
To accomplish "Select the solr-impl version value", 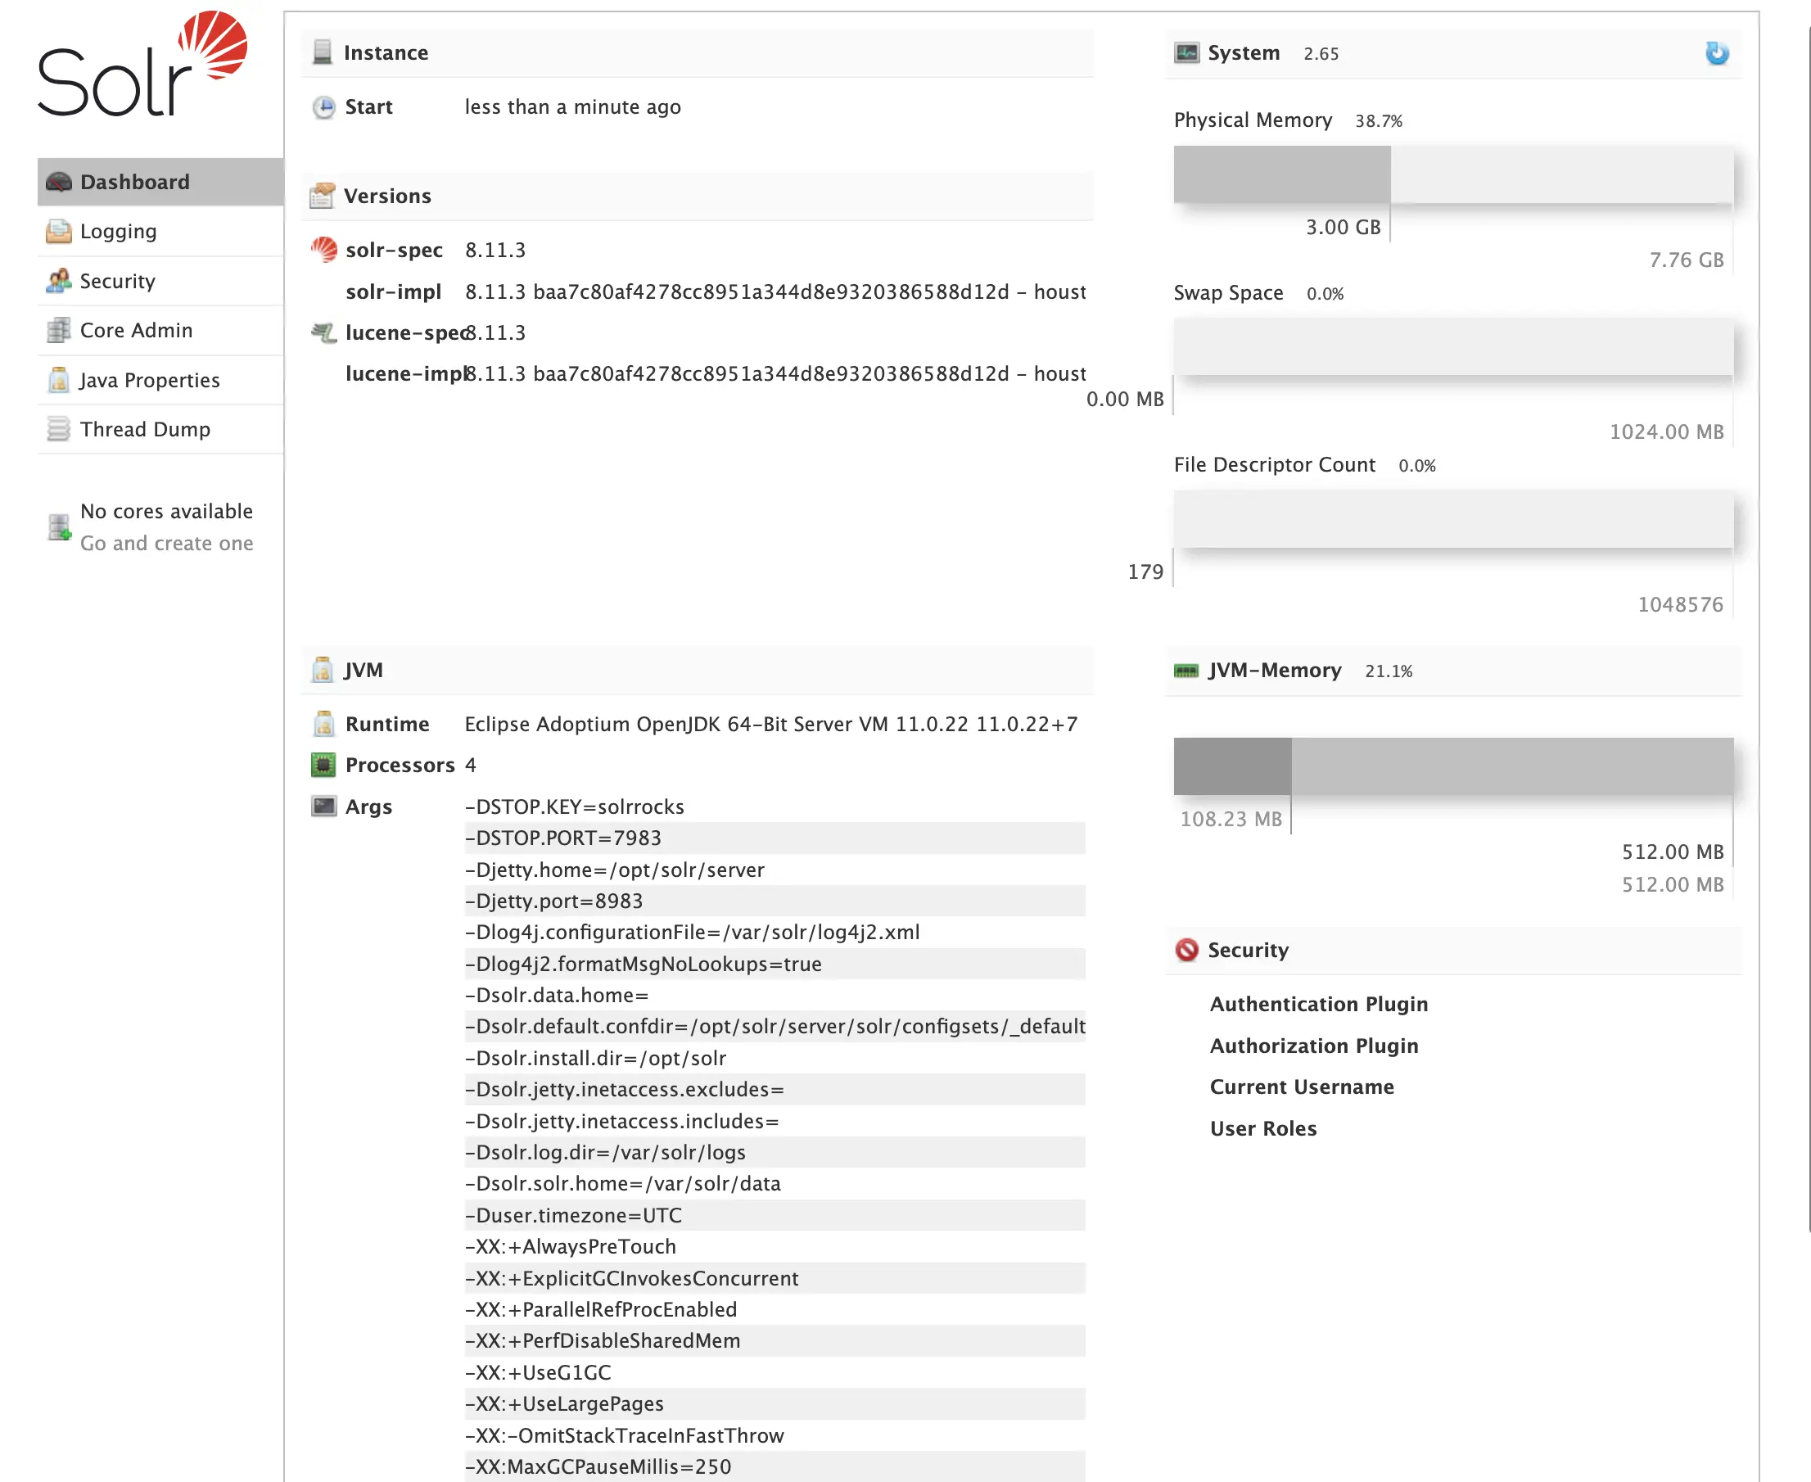I will (x=775, y=292).
